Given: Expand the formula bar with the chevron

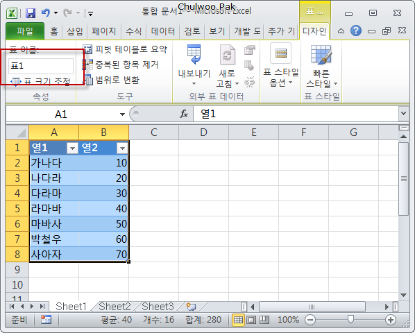Looking at the screenshot, I should 403,114.
